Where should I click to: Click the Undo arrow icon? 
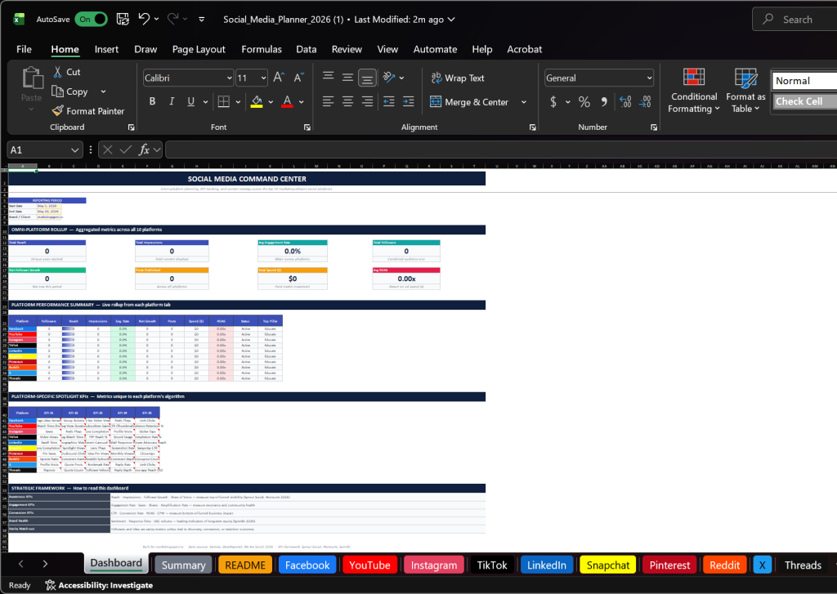(x=145, y=19)
